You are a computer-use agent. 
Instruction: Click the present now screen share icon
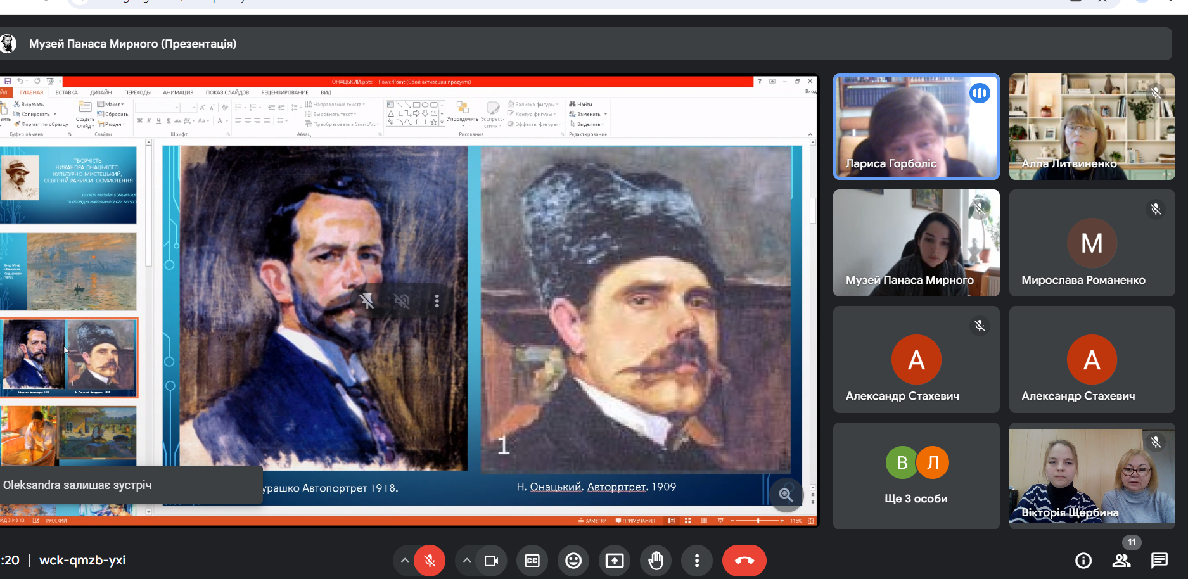point(615,561)
